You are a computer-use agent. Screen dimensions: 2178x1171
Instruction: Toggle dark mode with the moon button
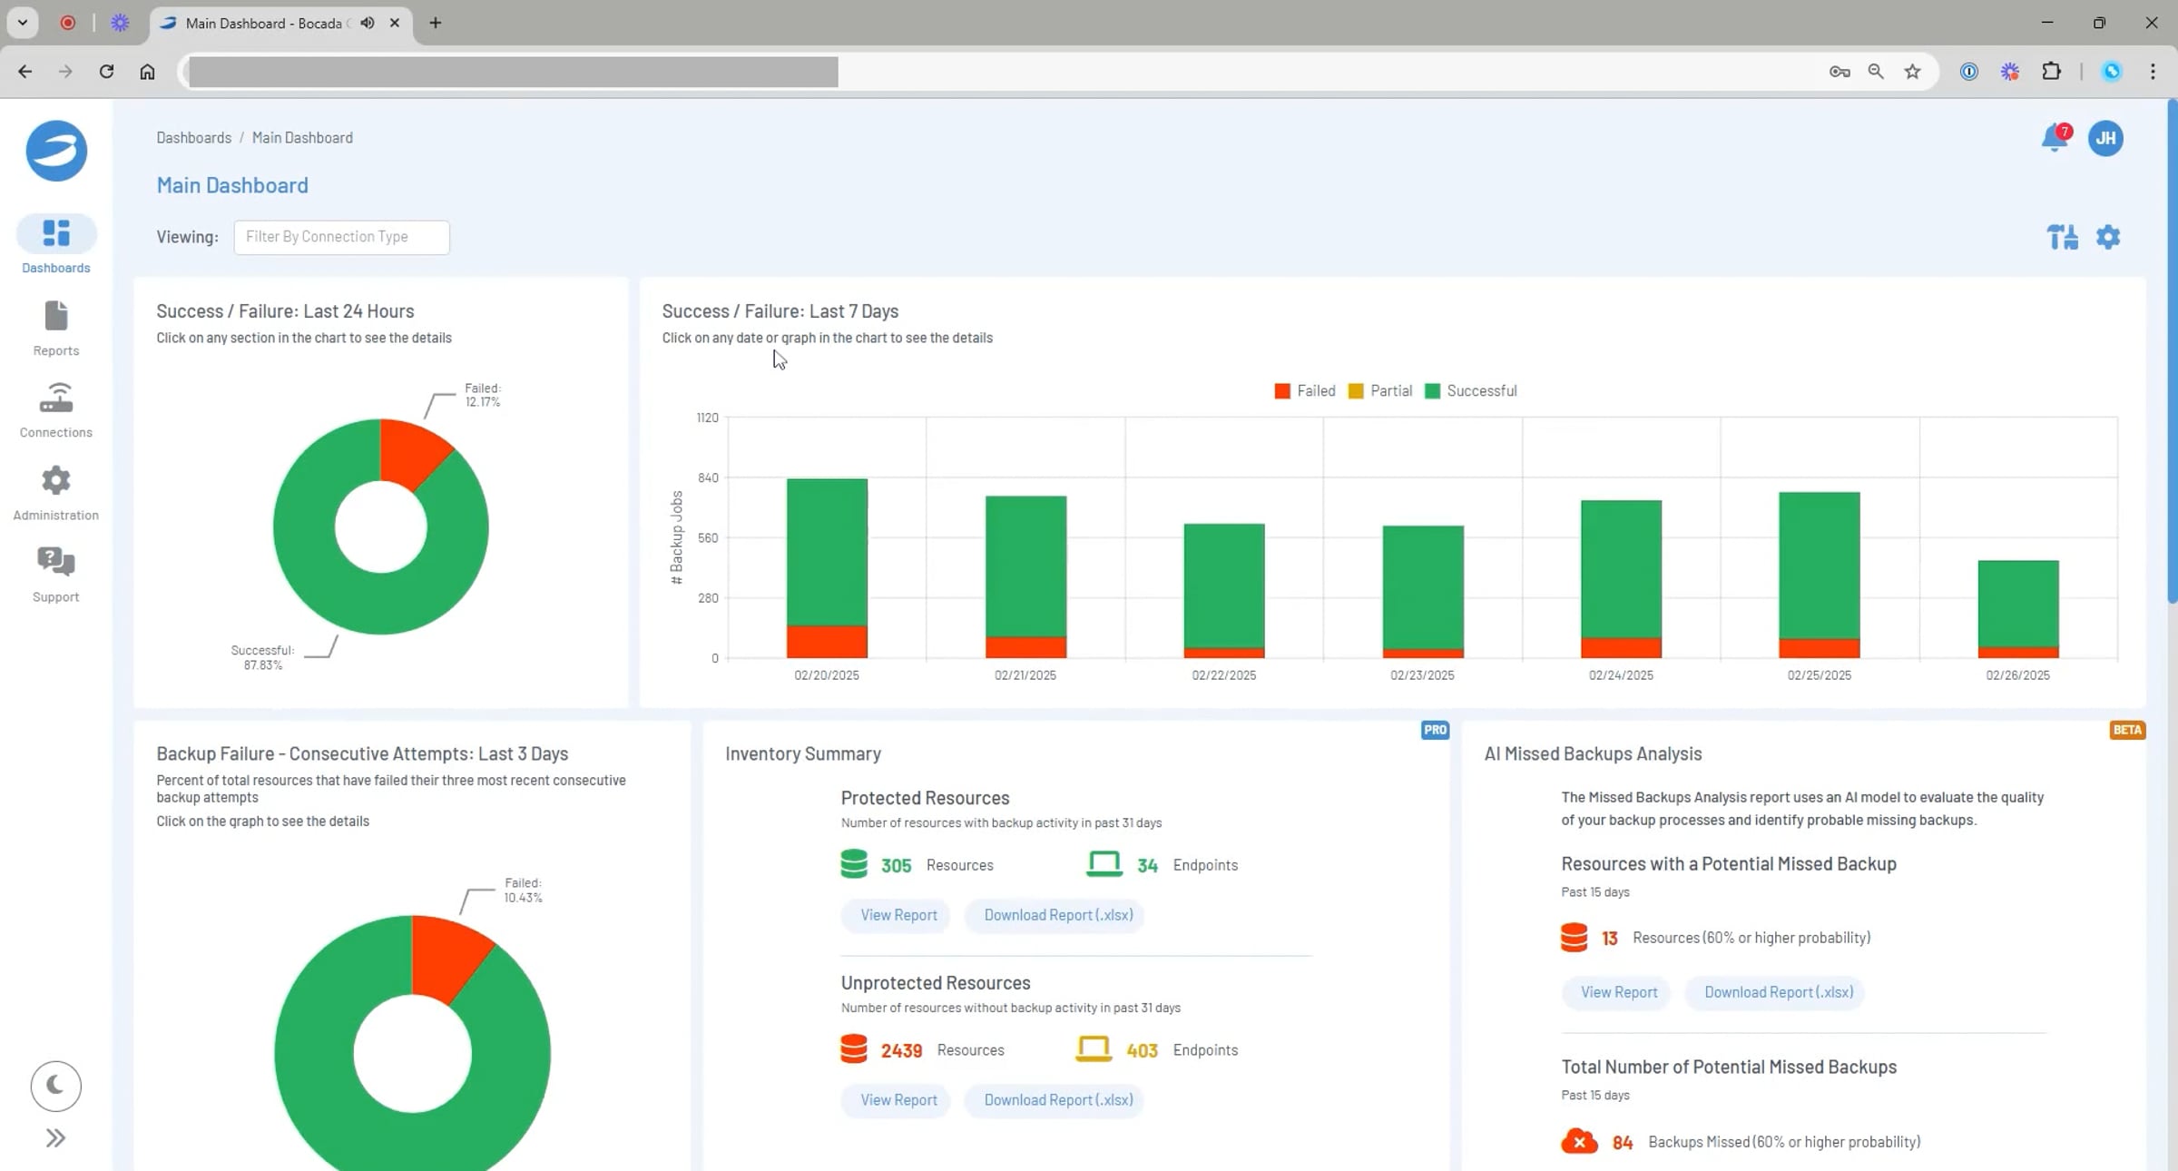(x=55, y=1086)
